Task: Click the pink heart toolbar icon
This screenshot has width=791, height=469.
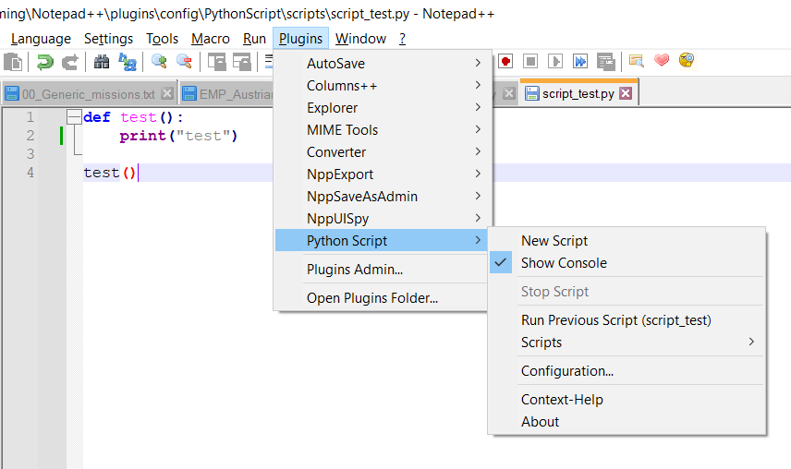Action: click(662, 60)
